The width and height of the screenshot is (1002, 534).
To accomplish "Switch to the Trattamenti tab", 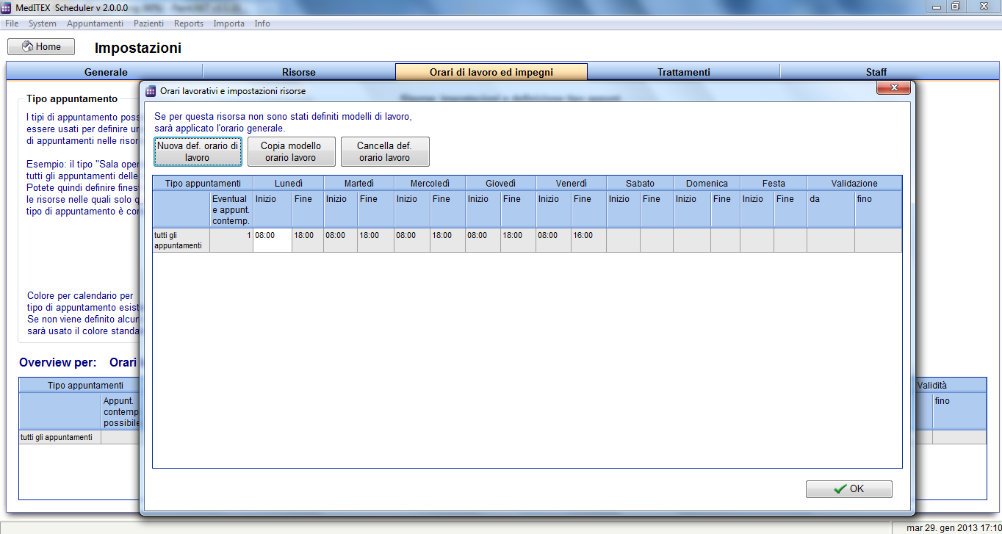I will coord(684,72).
